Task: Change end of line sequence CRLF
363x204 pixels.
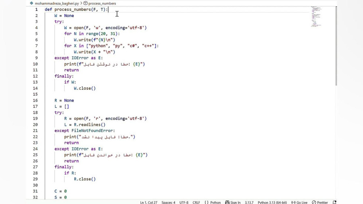Action: [x=196, y=202]
